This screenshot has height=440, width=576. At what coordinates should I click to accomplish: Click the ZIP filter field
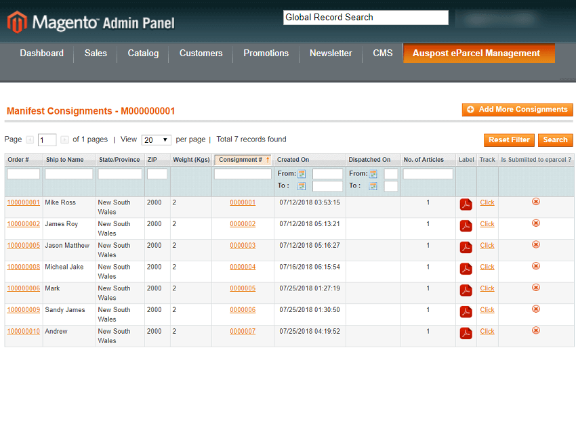(157, 174)
